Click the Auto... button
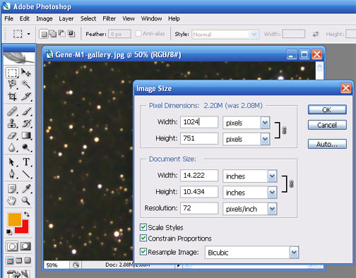Screen dimensions: 356x278 pos(327,144)
